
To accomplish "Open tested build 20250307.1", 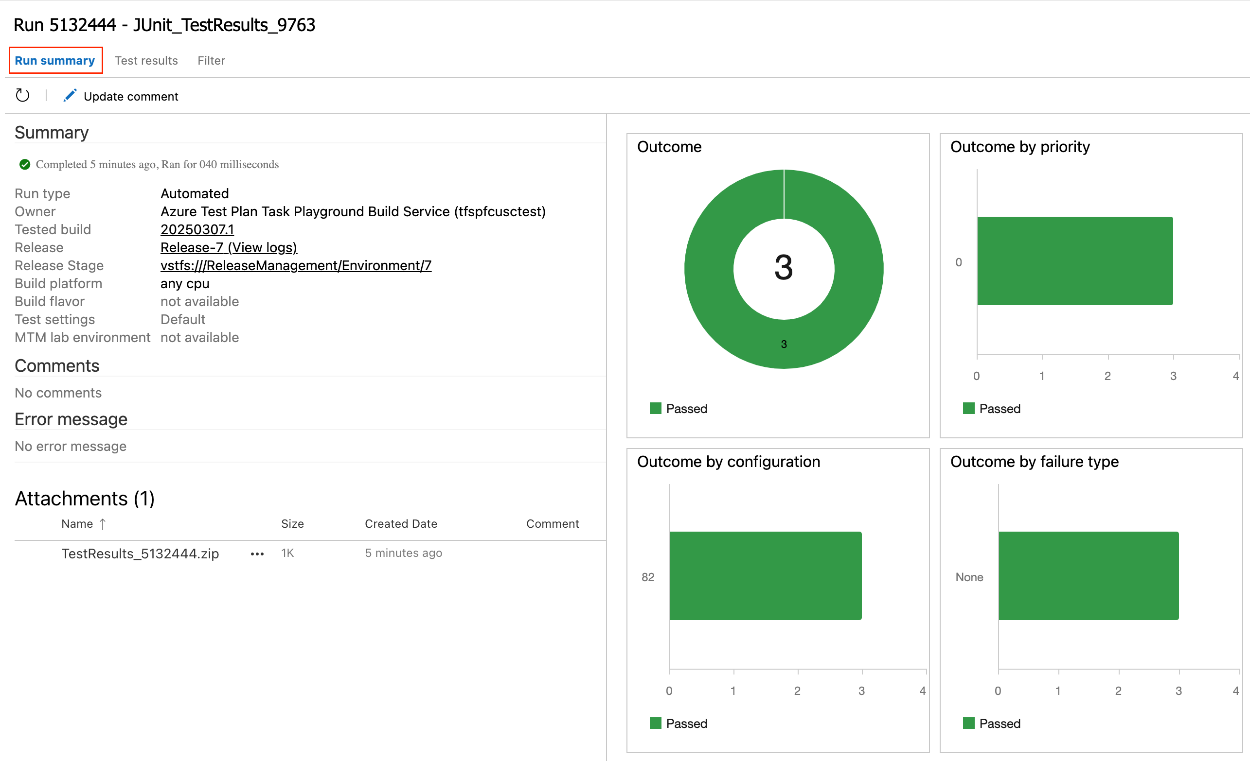I will [x=197, y=229].
